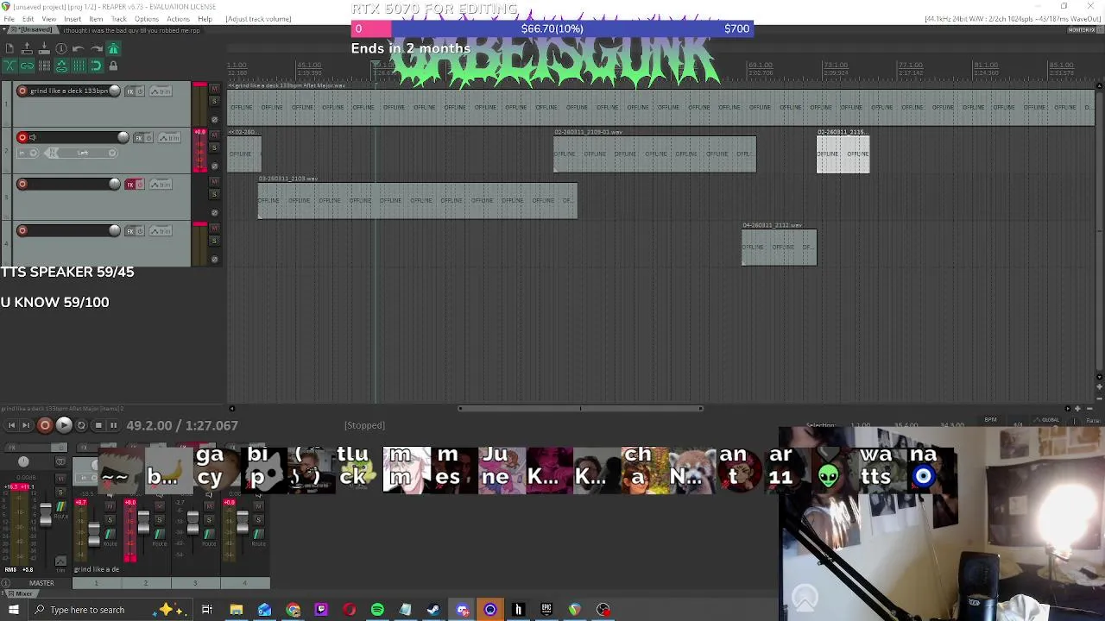Click the transport Stop button
The width and height of the screenshot is (1105, 621).
tap(98, 425)
